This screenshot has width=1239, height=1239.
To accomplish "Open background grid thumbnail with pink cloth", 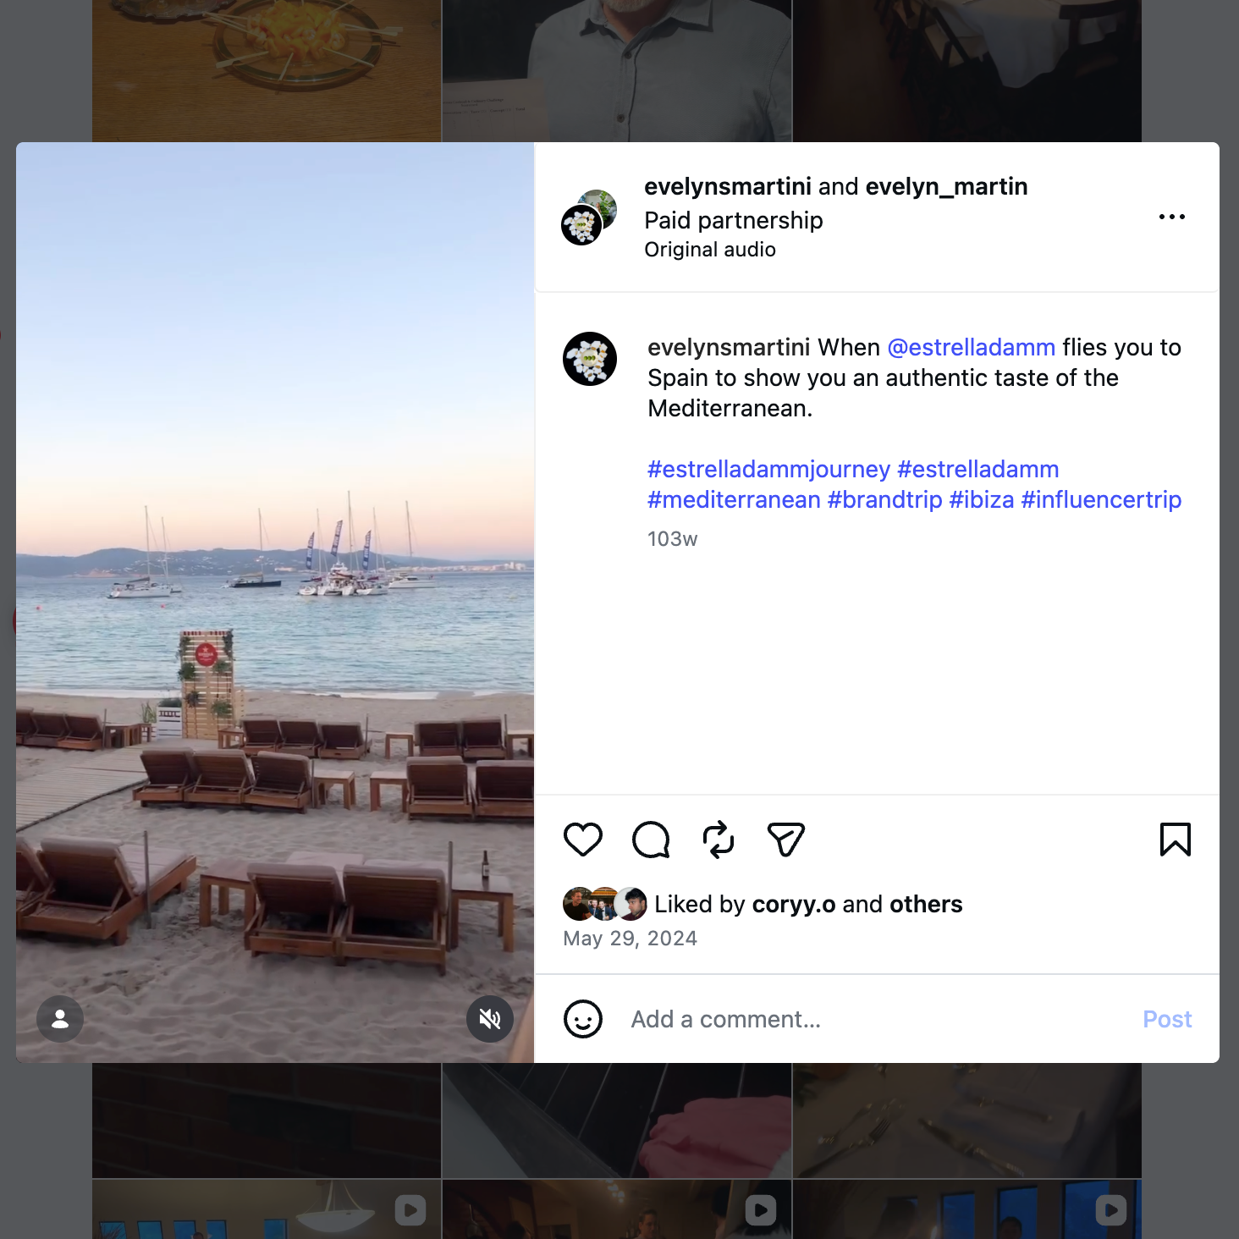I will 617,1121.
